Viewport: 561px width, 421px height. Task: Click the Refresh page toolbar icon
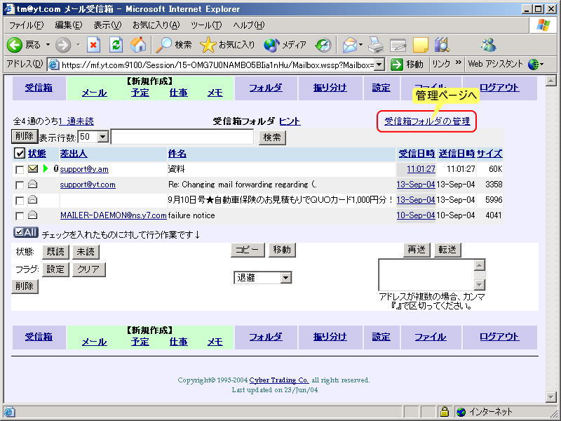pos(116,45)
